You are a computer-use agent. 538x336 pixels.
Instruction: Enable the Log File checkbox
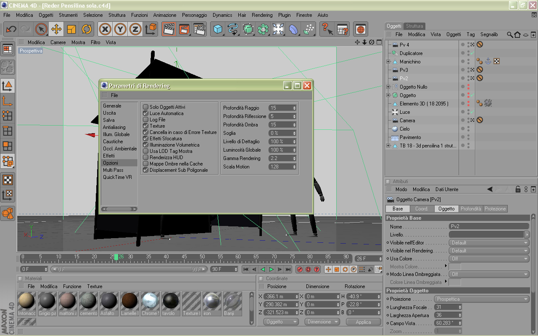(146, 120)
